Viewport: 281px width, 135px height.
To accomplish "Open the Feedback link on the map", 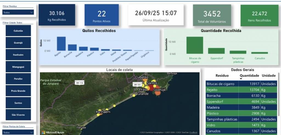I will coord(193,133).
